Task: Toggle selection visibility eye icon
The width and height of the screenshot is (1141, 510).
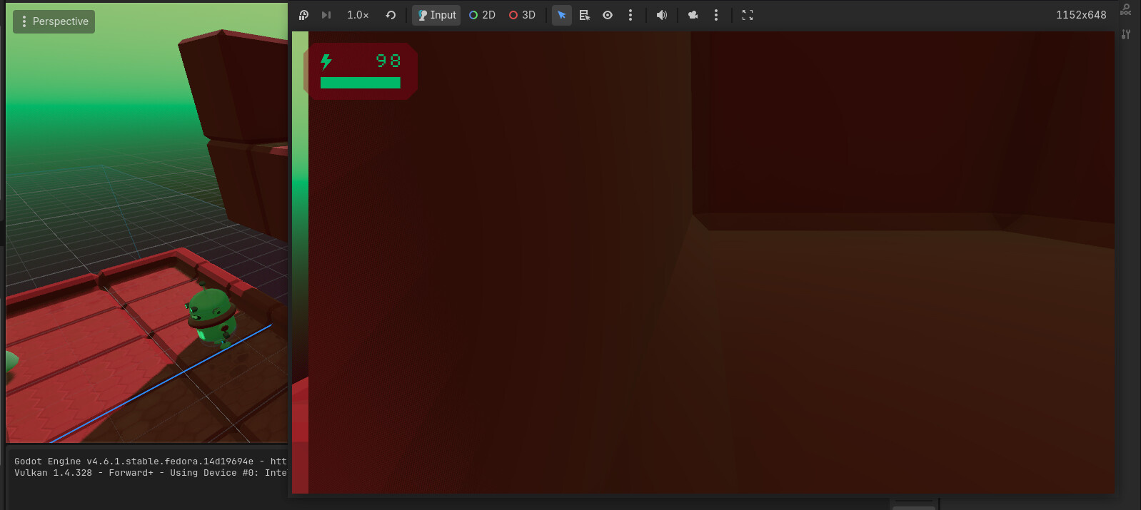Action: (x=608, y=15)
